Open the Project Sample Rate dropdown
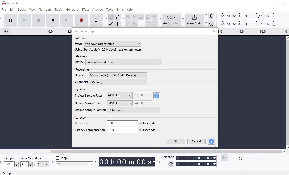The height and width of the screenshot is (175, 289). (x=120, y=96)
